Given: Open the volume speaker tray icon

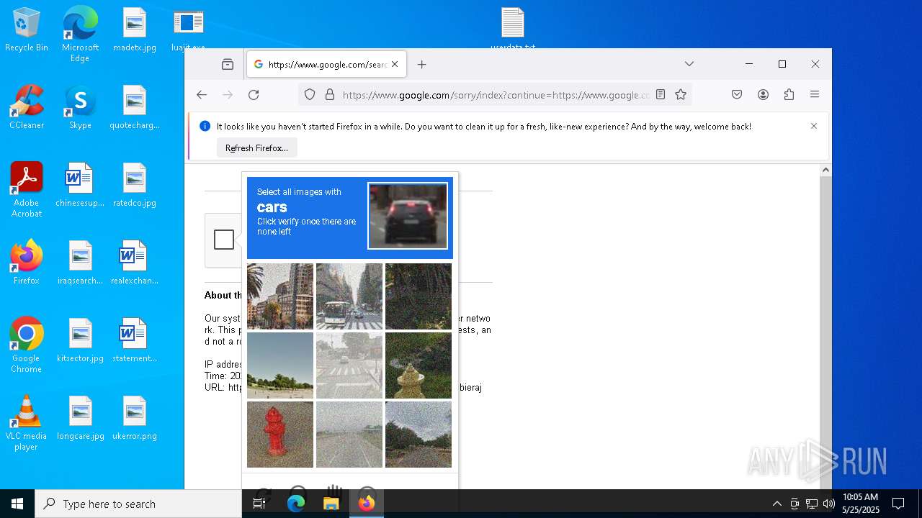Looking at the screenshot, I should [x=828, y=504].
